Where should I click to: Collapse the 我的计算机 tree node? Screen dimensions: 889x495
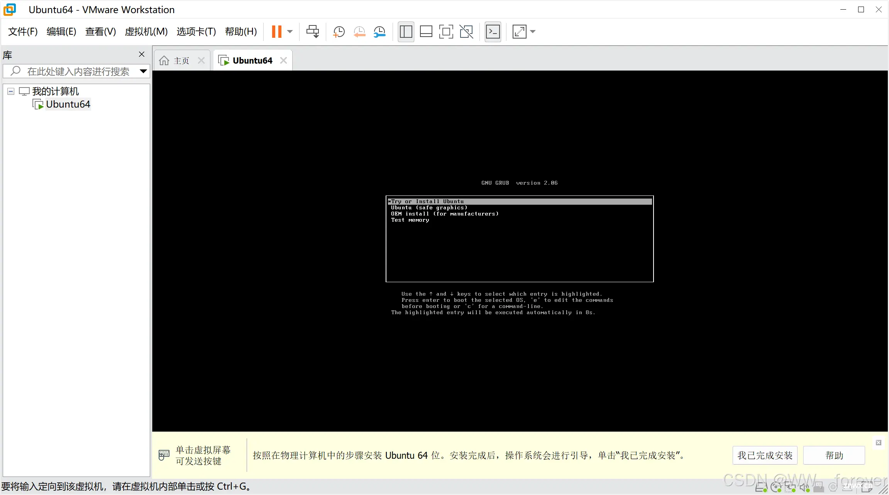click(x=11, y=91)
